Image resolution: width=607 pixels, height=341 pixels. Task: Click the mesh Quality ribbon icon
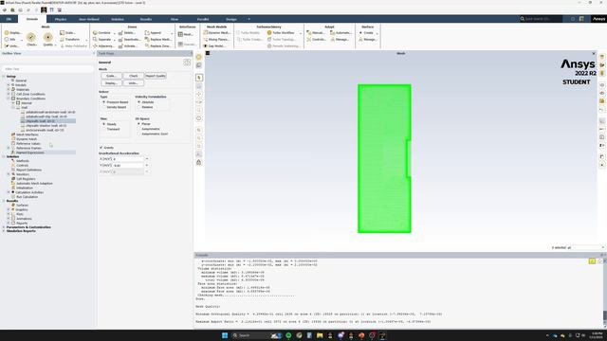click(47, 38)
